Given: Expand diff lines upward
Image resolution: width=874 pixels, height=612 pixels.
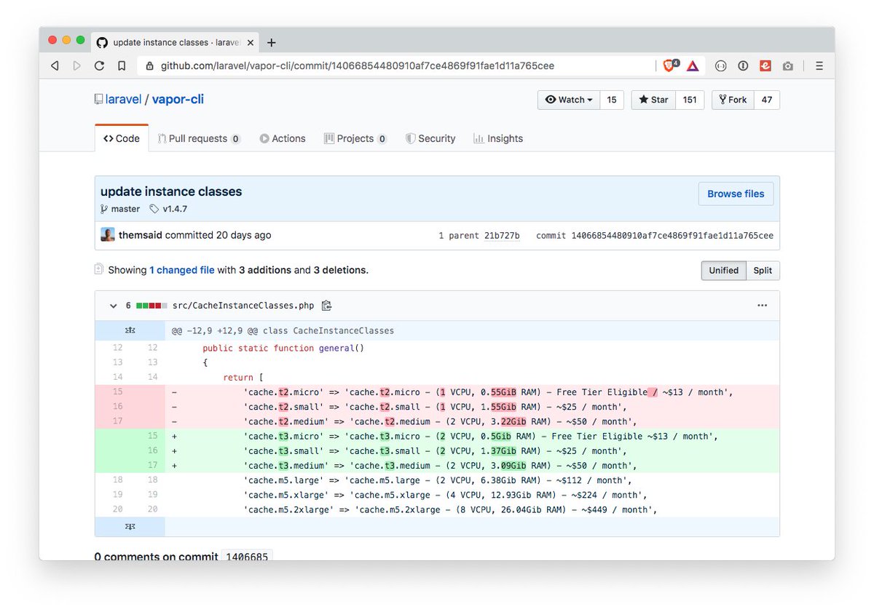Looking at the screenshot, I should [x=130, y=330].
